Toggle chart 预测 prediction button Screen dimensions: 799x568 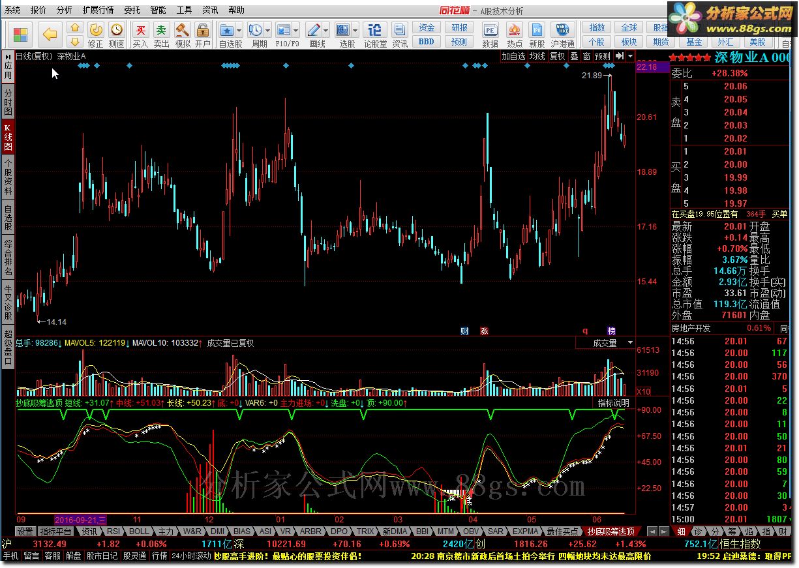coord(603,56)
